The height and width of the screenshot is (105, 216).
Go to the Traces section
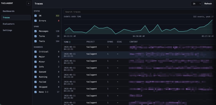(16, 18)
